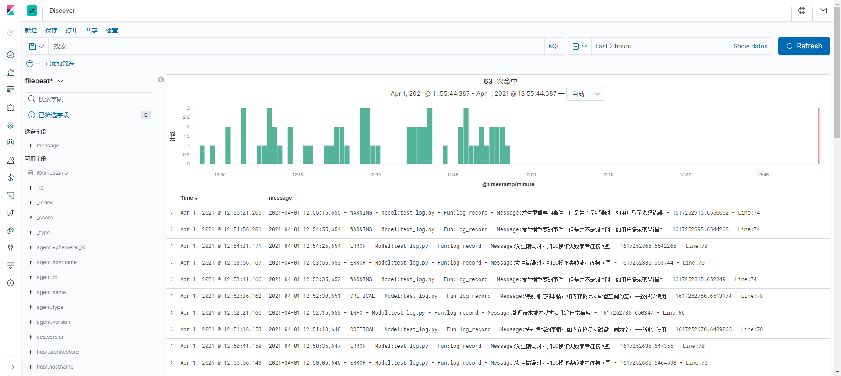Open Stack Monitoring heartbeat icon
841x376 pixels.
[x=11, y=265]
